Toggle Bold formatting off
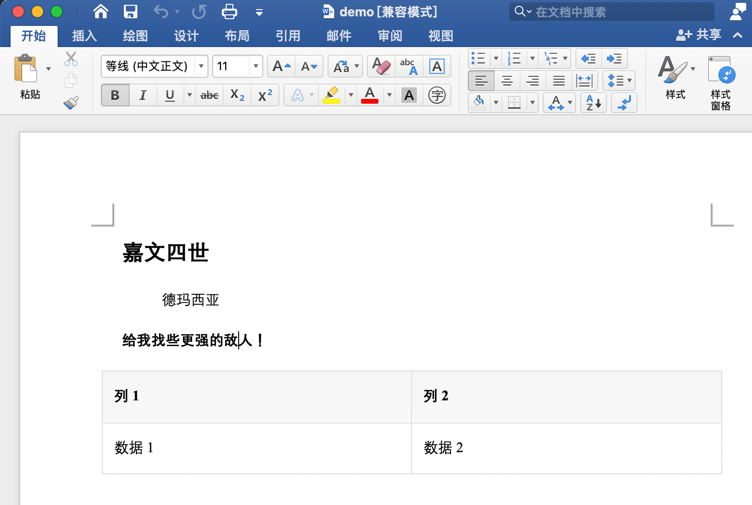752x505 pixels. (115, 95)
